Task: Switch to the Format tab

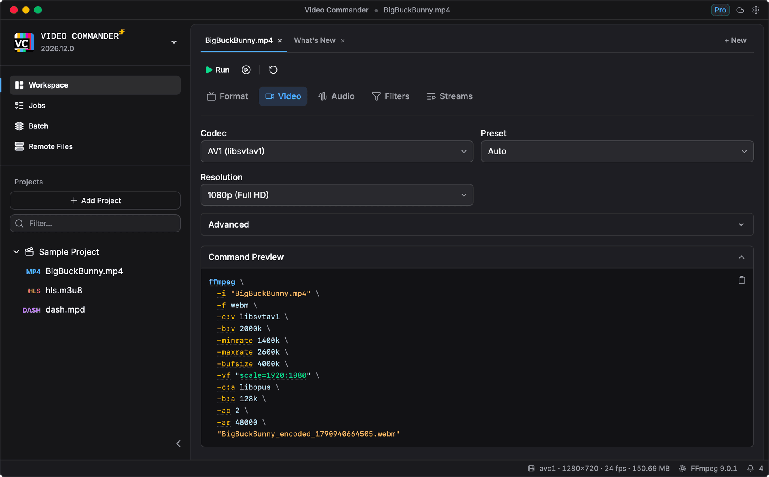Action: pos(227,96)
